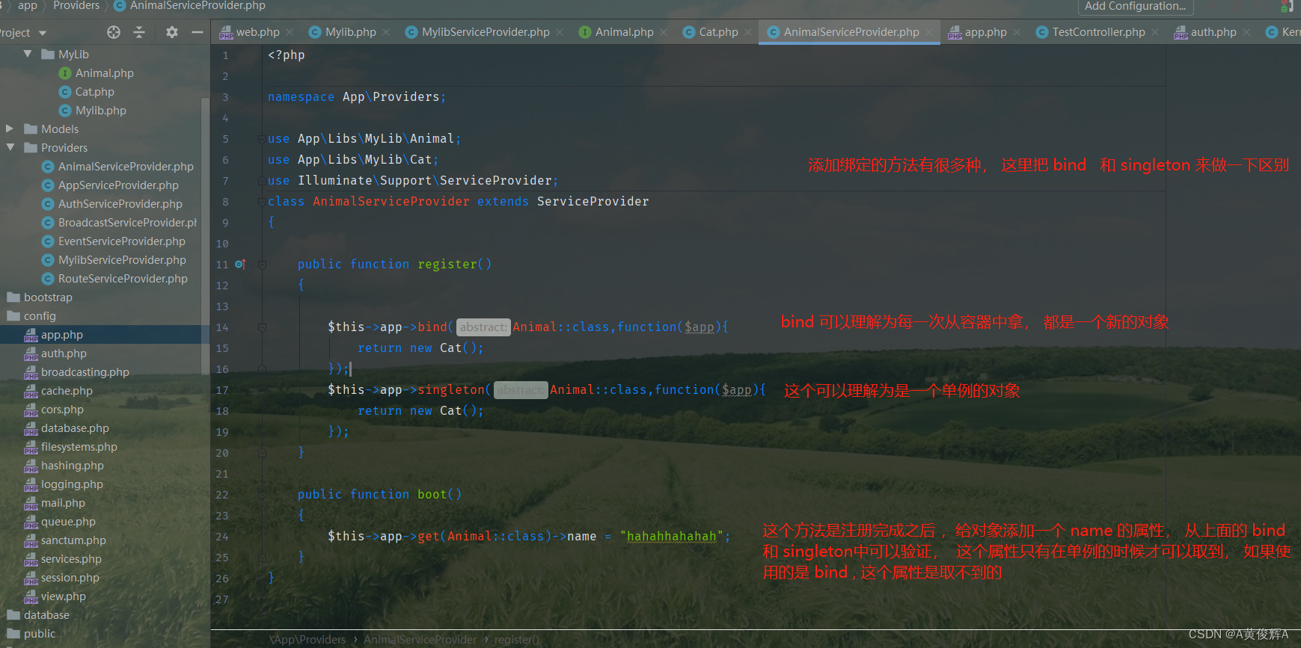The image size is (1301, 648).
Task: Open config app.php in the tree
Action: coord(61,335)
